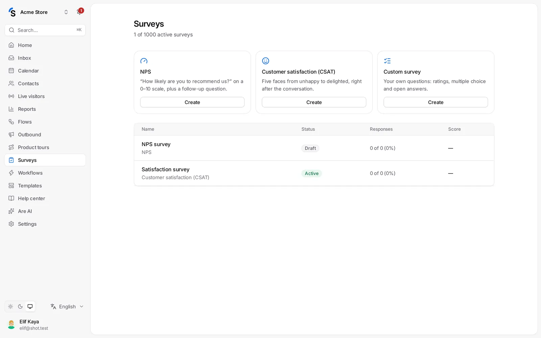Click the Calendar icon in sidebar
Image resolution: width=541 pixels, height=338 pixels.
(11, 71)
